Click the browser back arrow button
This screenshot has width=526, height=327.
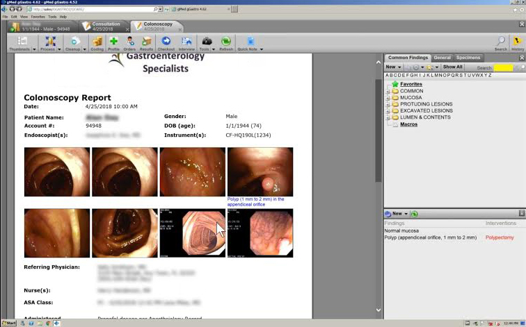click(x=13, y=9)
